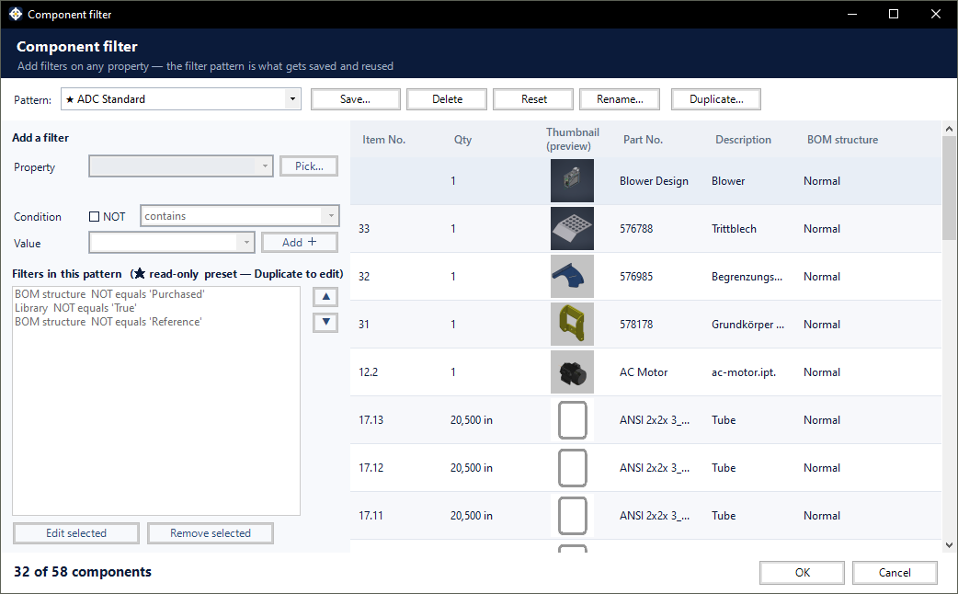Click the Component filter app icon
Viewport: 958px width, 594px height.
click(16, 14)
